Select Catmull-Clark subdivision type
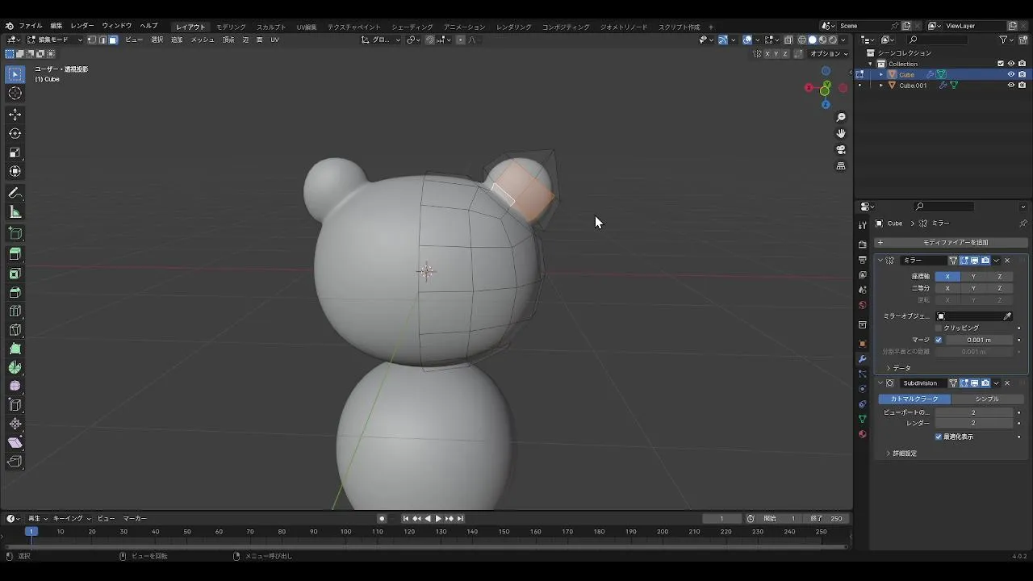The height and width of the screenshot is (581, 1033). click(x=914, y=399)
